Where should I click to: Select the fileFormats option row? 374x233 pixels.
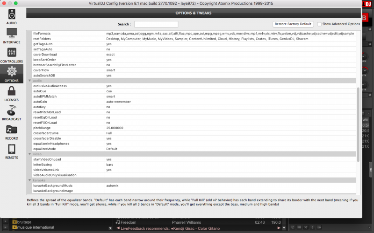(194, 34)
